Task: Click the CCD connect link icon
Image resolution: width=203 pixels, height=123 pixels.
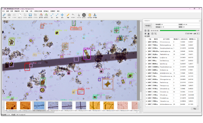Action: (x=4, y=15)
